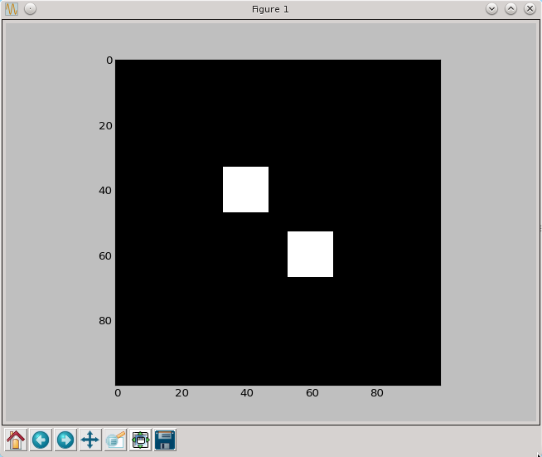Close the Figure 1 window
This screenshot has width=542, height=457.
[x=529, y=9]
